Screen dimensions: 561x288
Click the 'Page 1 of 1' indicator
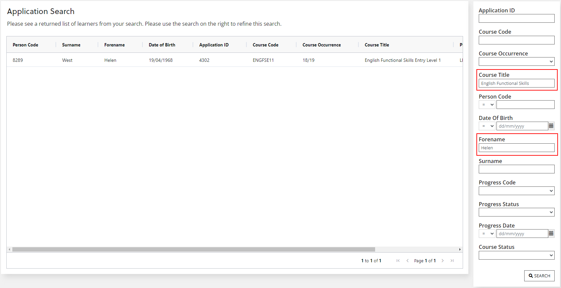click(x=425, y=261)
